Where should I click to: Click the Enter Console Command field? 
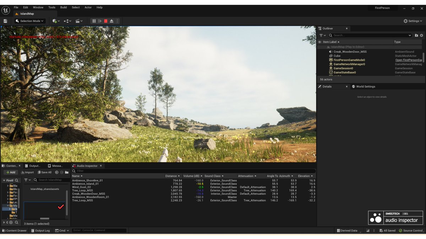click(99, 231)
